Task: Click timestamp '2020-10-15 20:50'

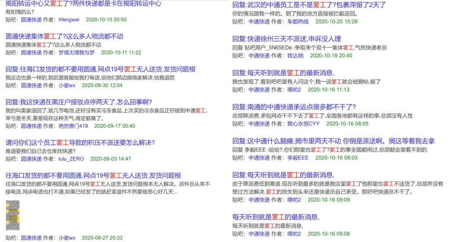Action: pos(106,19)
